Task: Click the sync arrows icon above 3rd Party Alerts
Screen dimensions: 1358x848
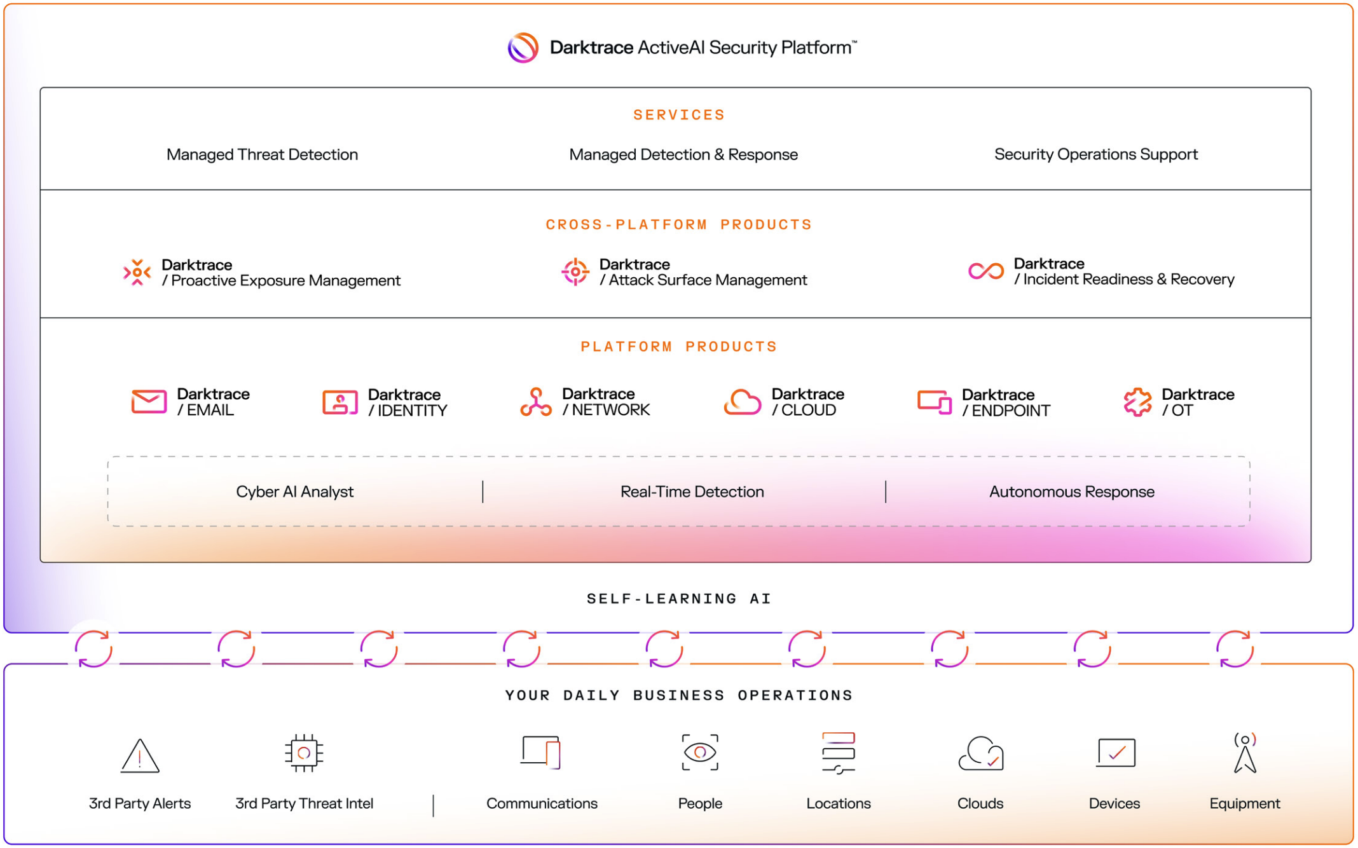Action: [93, 649]
